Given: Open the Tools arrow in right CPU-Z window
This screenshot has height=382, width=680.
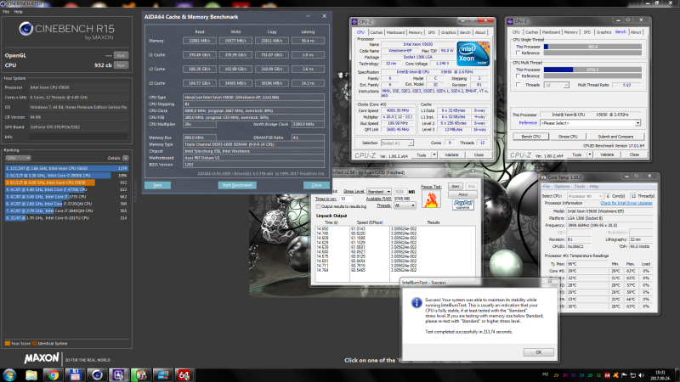Looking at the screenshot, I should (590, 154).
